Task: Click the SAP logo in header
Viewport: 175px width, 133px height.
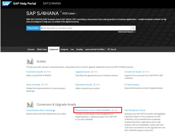Action: [6, 4]
